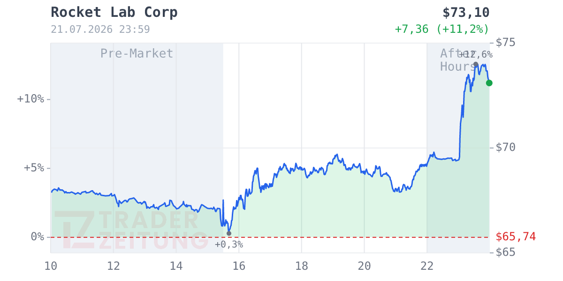Viewport: 563px width, 281px height.
Task: Click the green current price dot
Action: click(x=489, y=83)
